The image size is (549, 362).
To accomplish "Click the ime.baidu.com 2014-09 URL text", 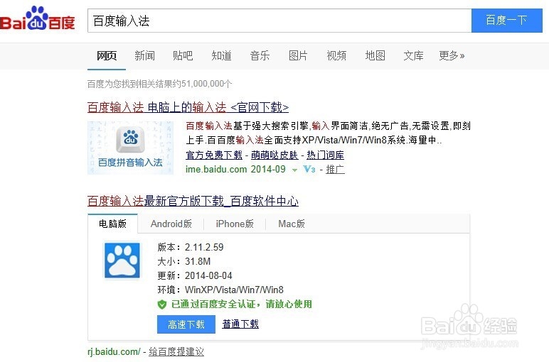I will tap(235, 170).
